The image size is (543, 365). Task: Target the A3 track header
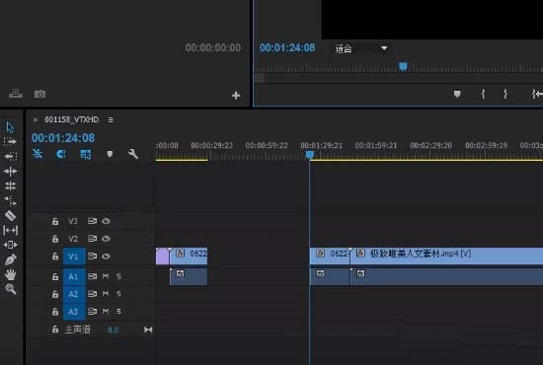pyautogui.click(x=74, y=312)
